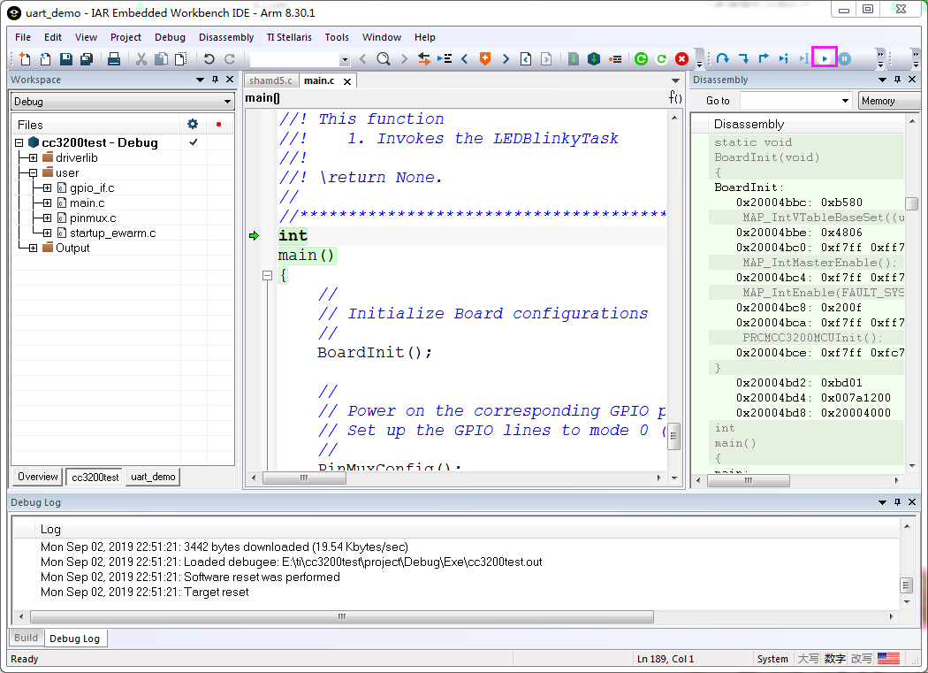Select the uart_demo workspace tab

(153, 477)
